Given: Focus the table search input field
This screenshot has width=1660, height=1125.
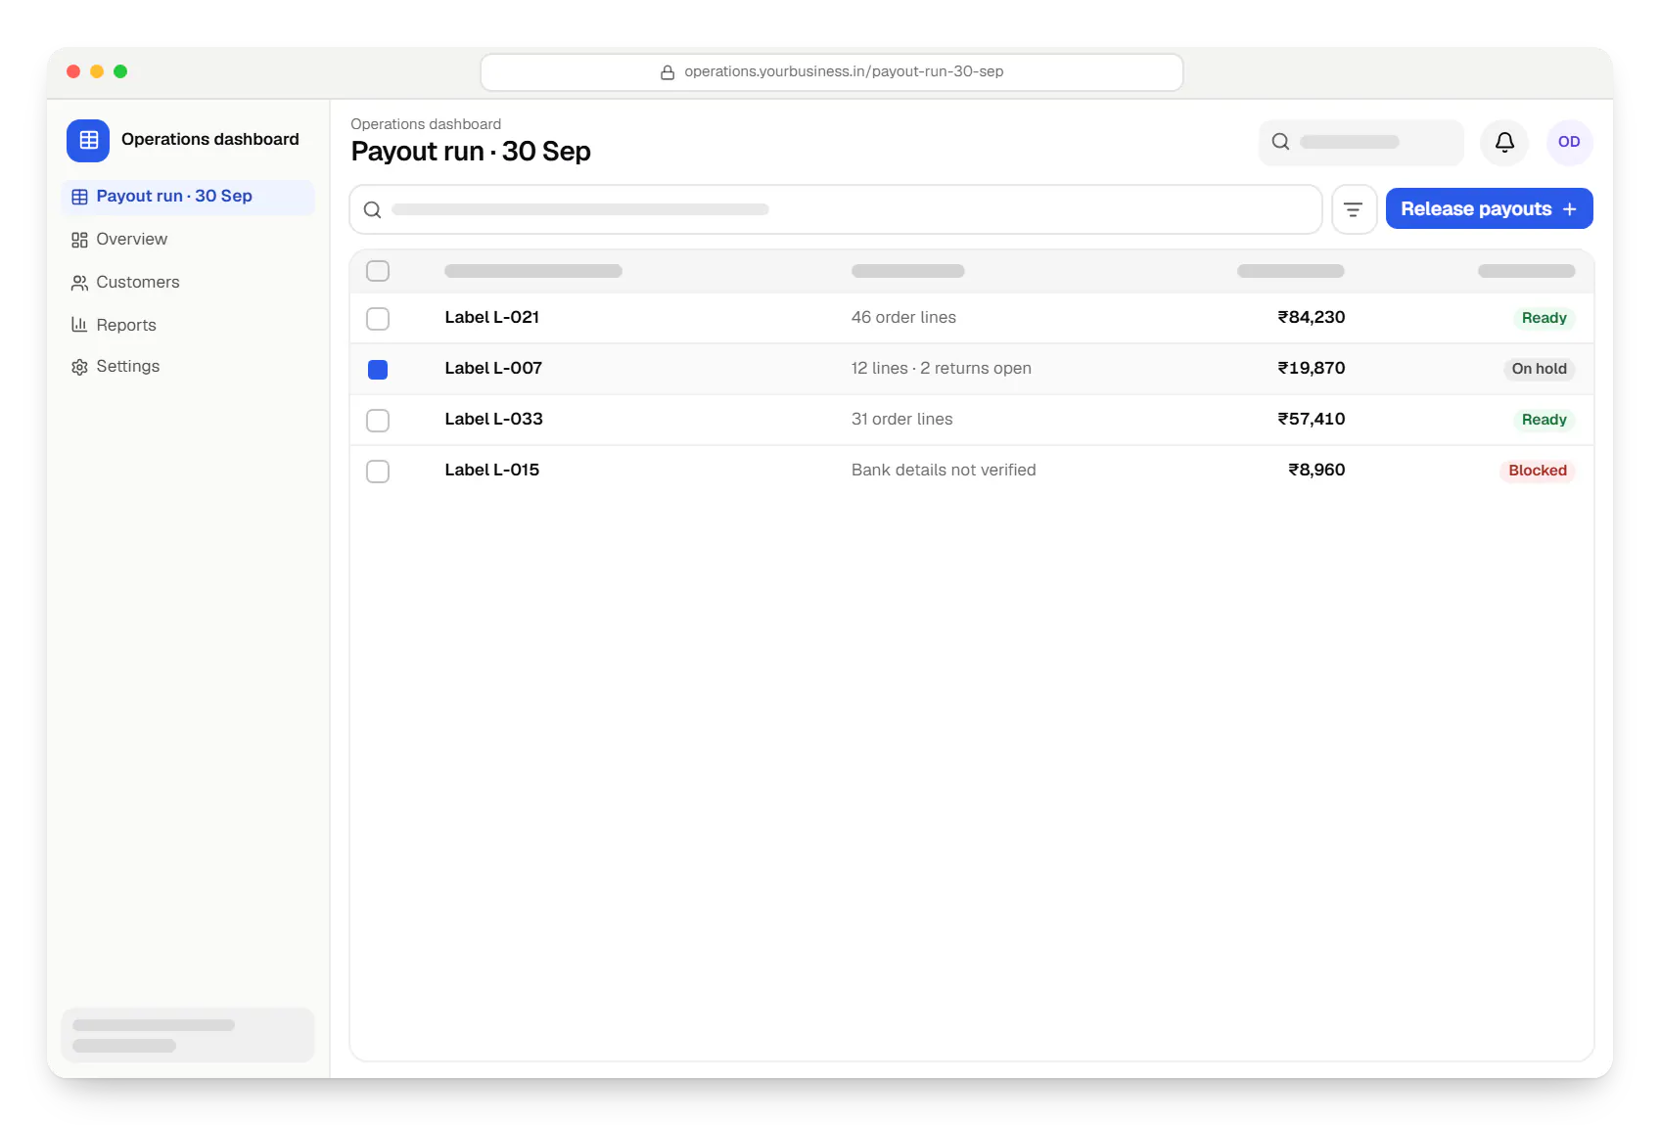Looking at the screenshot, I should coord(835,209).
